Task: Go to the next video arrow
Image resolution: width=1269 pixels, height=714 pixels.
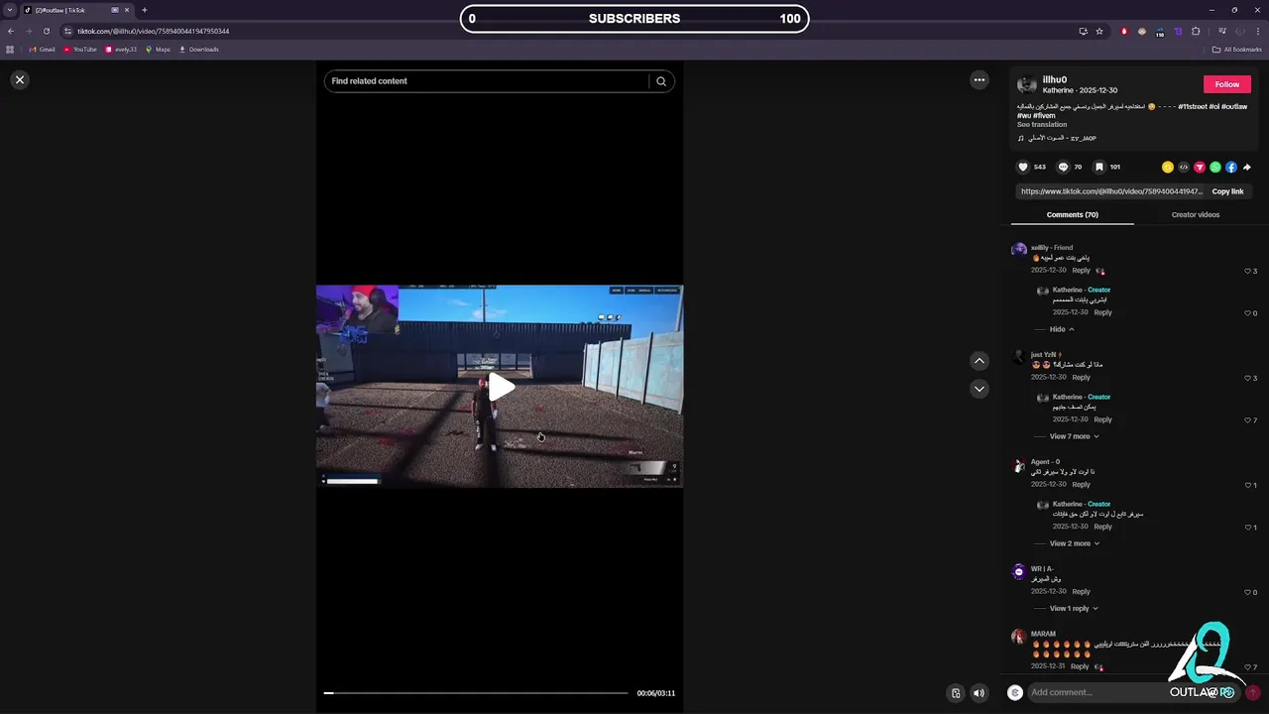Action: pyautogui.click(x=980, y=389)
